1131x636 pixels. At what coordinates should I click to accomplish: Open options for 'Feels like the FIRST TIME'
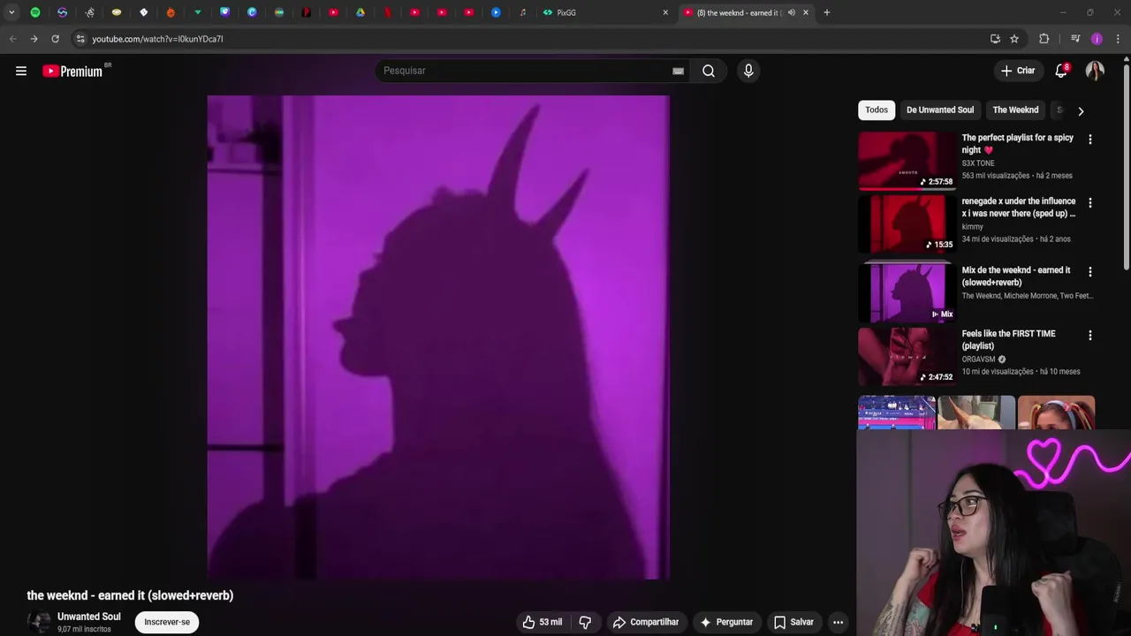[x=1089, y=336]
